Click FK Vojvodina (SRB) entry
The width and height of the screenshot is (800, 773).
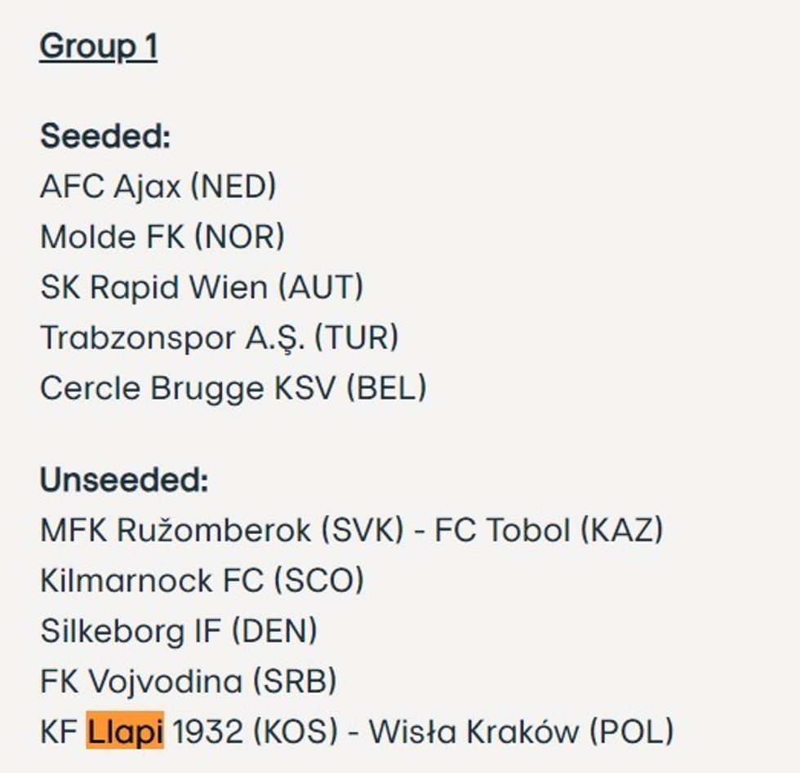pyautogui.click(x=188, y=682)
